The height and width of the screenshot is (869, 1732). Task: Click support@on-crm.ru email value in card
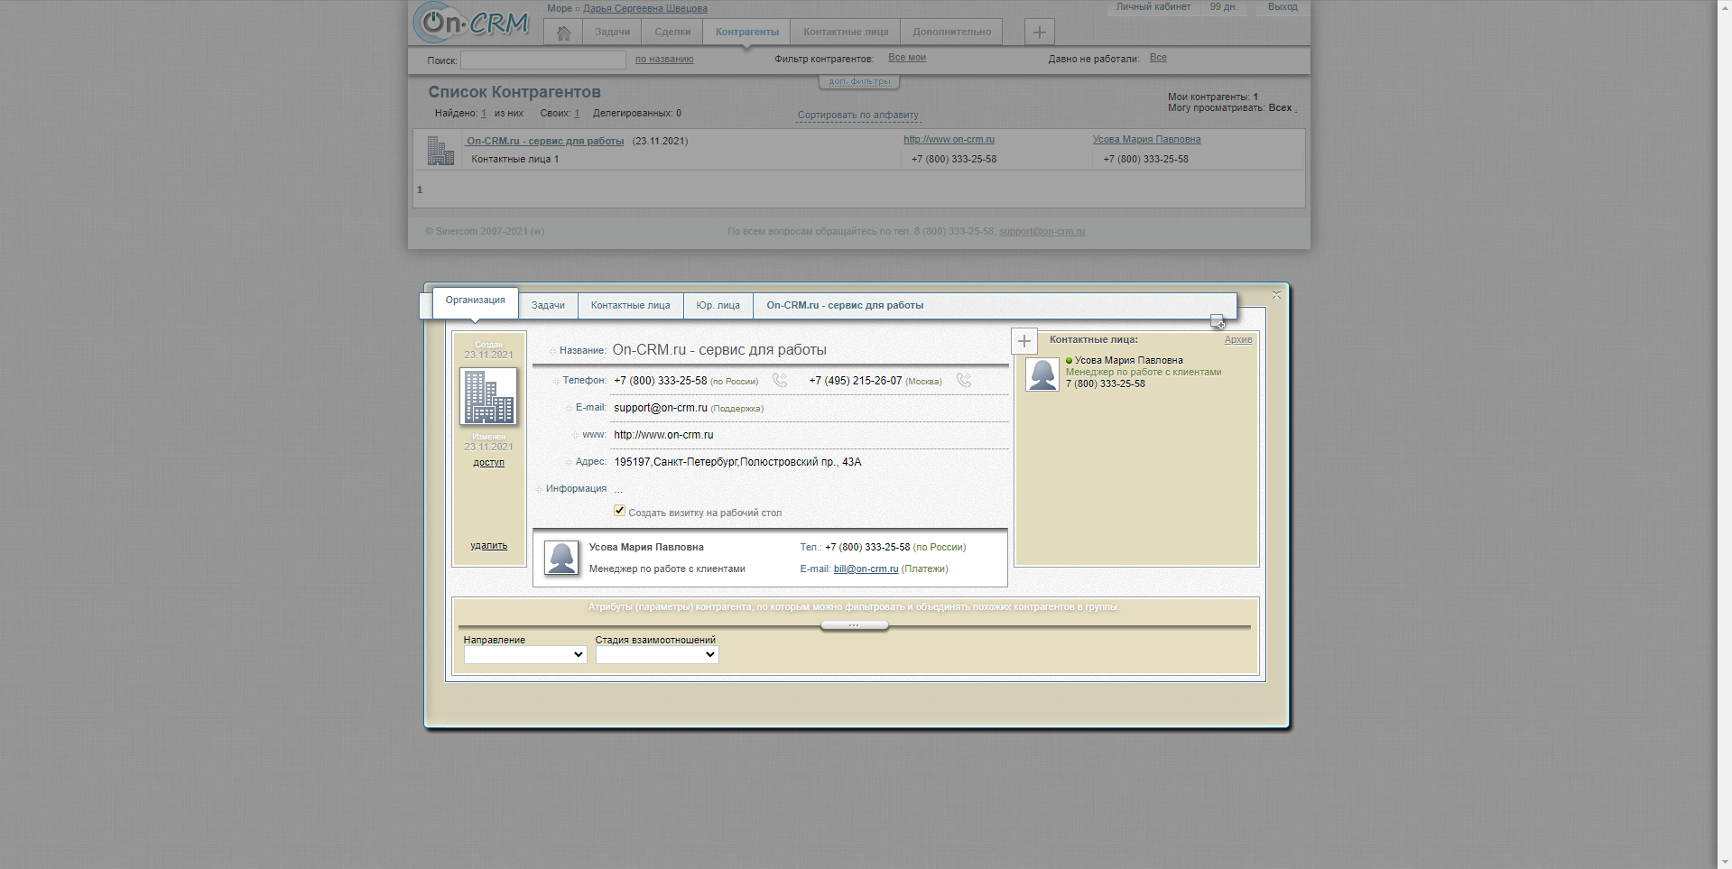click(x=661, y=408)
